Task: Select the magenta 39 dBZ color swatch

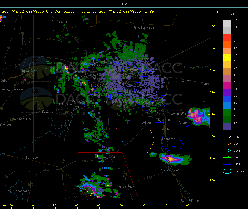Action: (227, 85)
